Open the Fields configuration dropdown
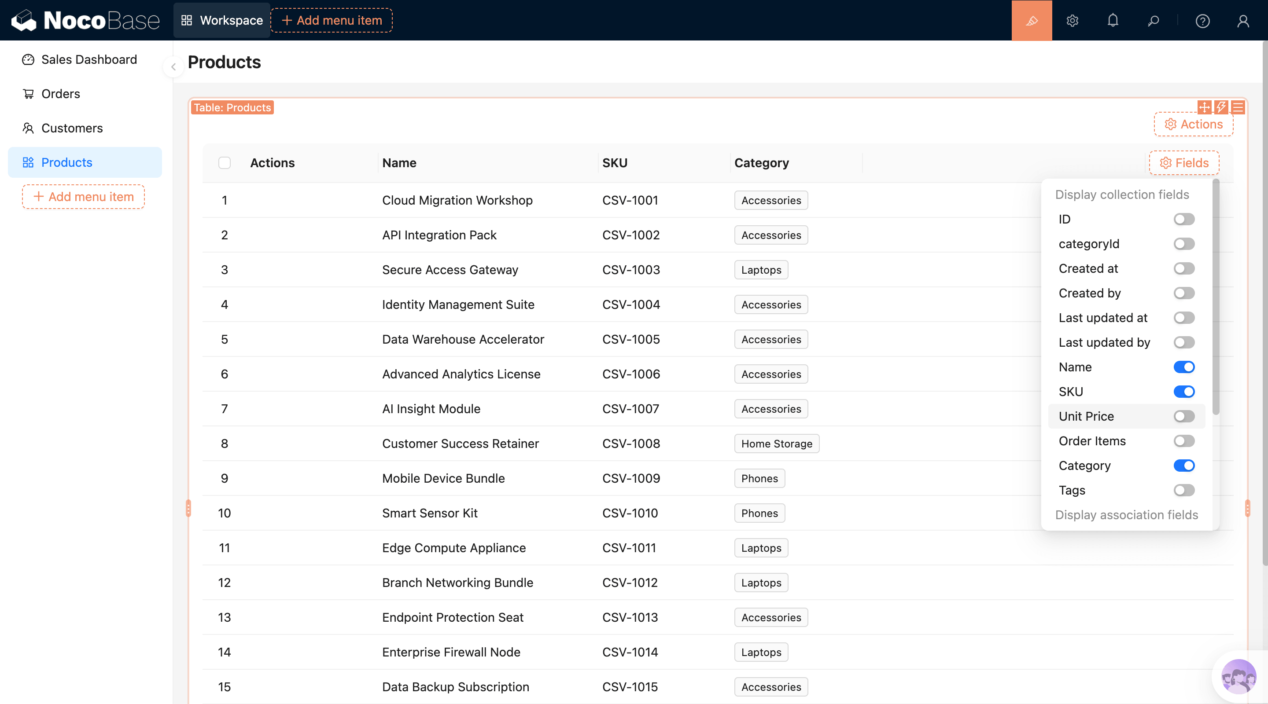Viewport: 1268px width, 704px height. coord(1184,163)
